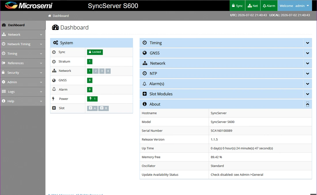Click the Logs list icon in sidebar

4,91
